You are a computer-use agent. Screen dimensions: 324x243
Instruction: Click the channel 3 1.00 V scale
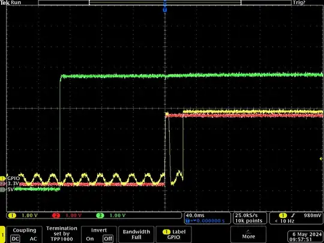point(118,215)
